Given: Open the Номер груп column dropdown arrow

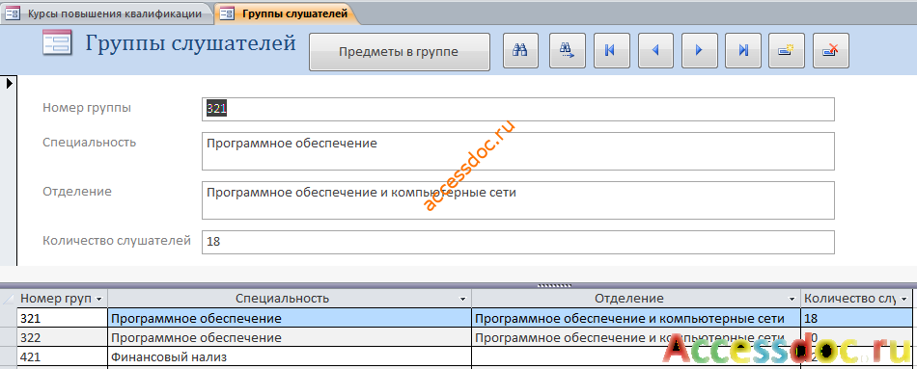Looking at the screenshot, I should pos(98,299).
